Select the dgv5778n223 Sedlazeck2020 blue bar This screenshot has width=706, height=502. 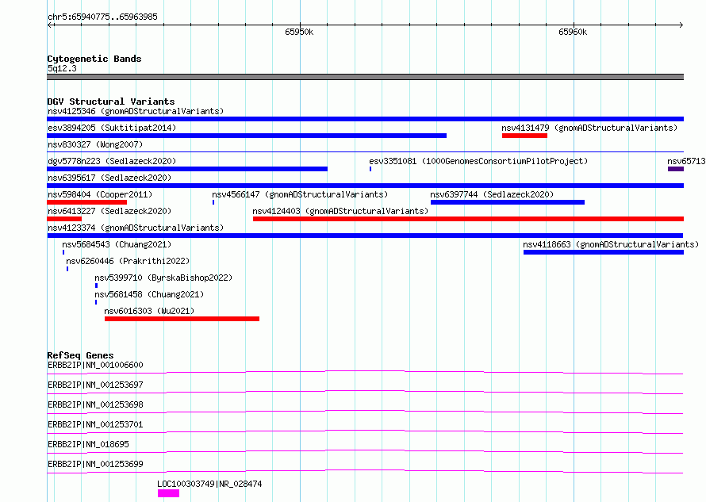click(187, 169)
